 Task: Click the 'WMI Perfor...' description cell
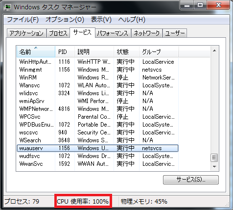pyautogui.click(x=93, y=101)
